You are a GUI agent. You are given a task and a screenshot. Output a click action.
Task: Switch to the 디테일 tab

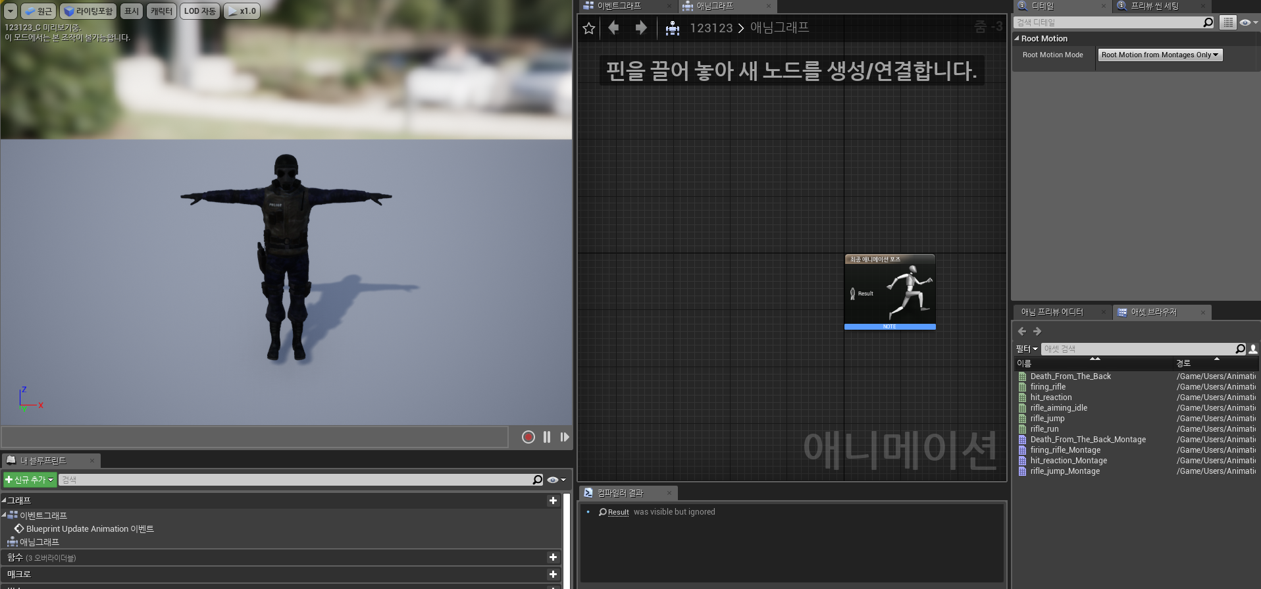1042,6
